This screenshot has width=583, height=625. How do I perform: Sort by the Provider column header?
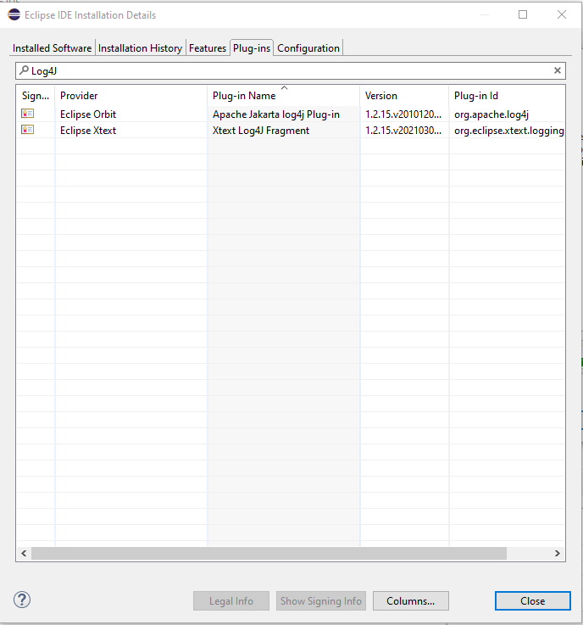pyautogui.click(x=131, y=96)
